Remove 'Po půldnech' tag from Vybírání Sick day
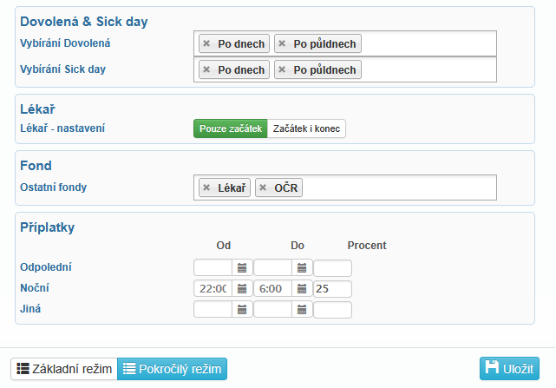The image size is (556, 388). point(282,69)
